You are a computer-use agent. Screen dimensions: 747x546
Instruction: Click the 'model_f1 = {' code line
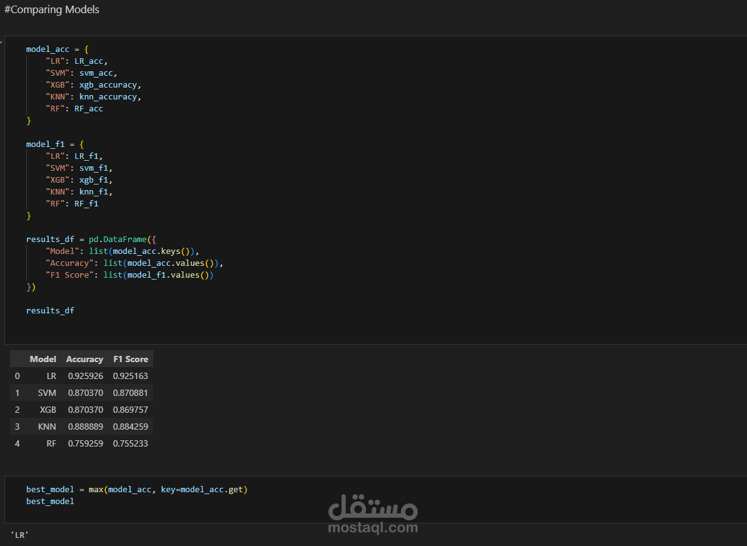(x=55, y=144)
